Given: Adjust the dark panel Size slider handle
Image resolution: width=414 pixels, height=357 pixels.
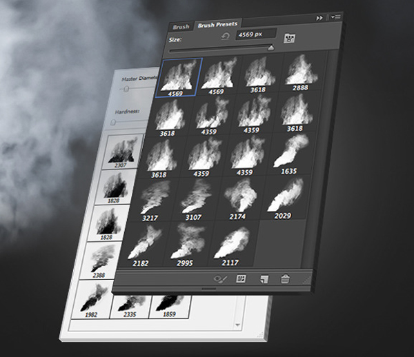Looking at the screenshot, I should [271, 48].
